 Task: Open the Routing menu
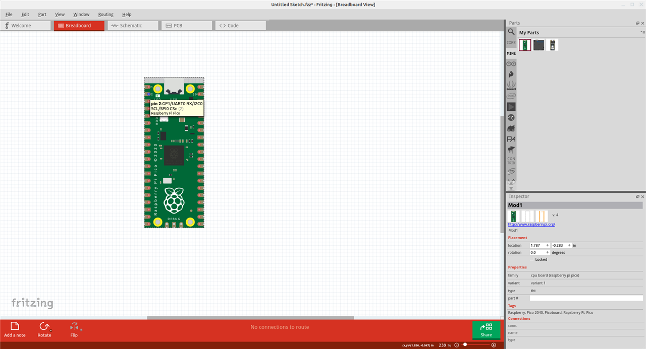pos(105,15)
